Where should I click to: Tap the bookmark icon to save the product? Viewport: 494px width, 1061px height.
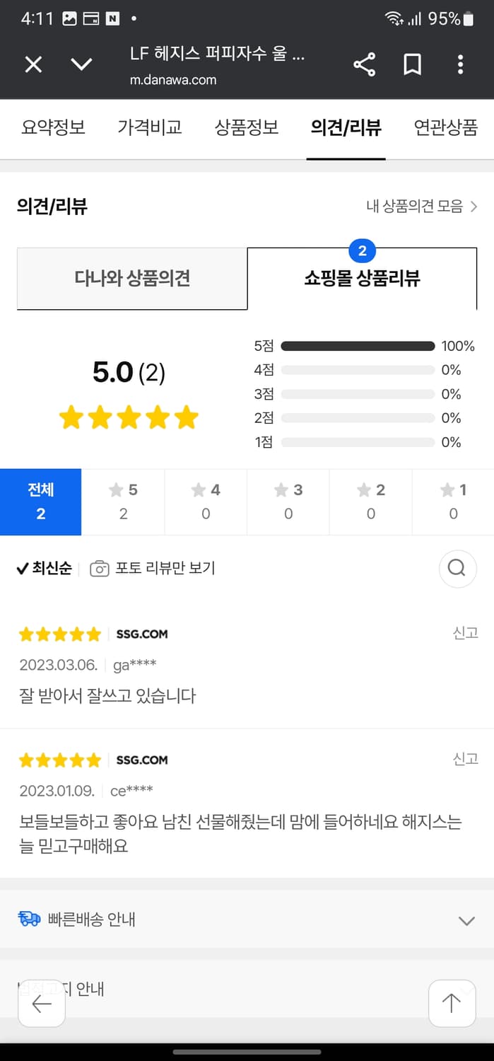412,64
